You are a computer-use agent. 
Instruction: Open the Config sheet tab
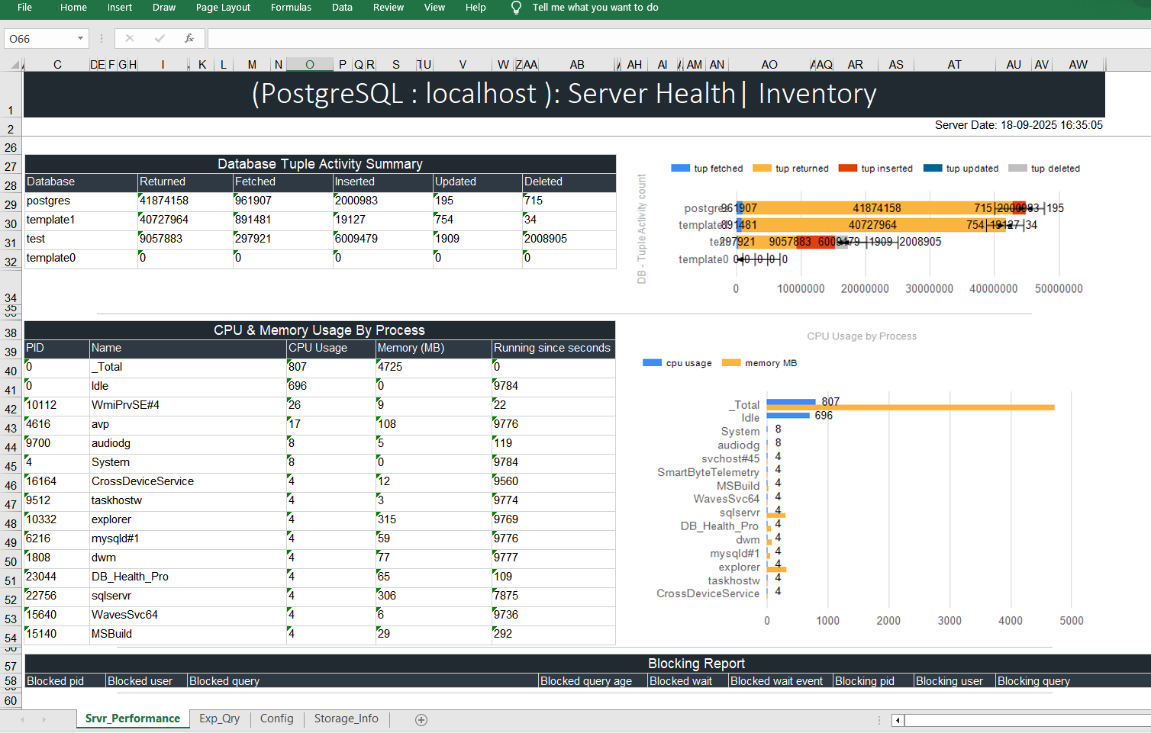[276, 719]
